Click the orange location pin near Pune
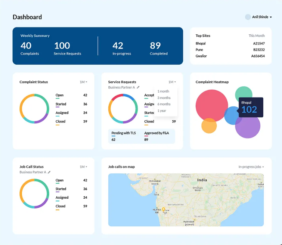This screenshot has height=245, width=282. click(x=163, y=210)
